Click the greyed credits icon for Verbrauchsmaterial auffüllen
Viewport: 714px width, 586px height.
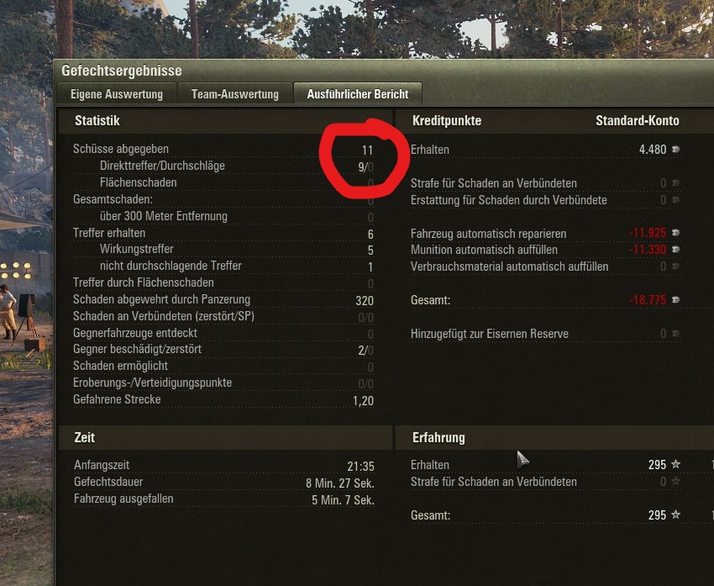675,267
